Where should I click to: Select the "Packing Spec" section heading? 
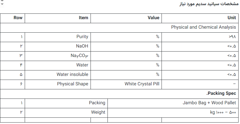point(221,93)
